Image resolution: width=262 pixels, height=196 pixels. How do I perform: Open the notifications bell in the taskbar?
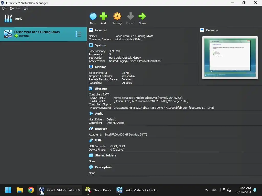coord(255,190)
